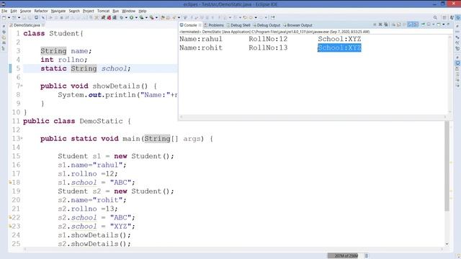
Task: Click the warning marker on line 23
Action: [x=10, y=226]
